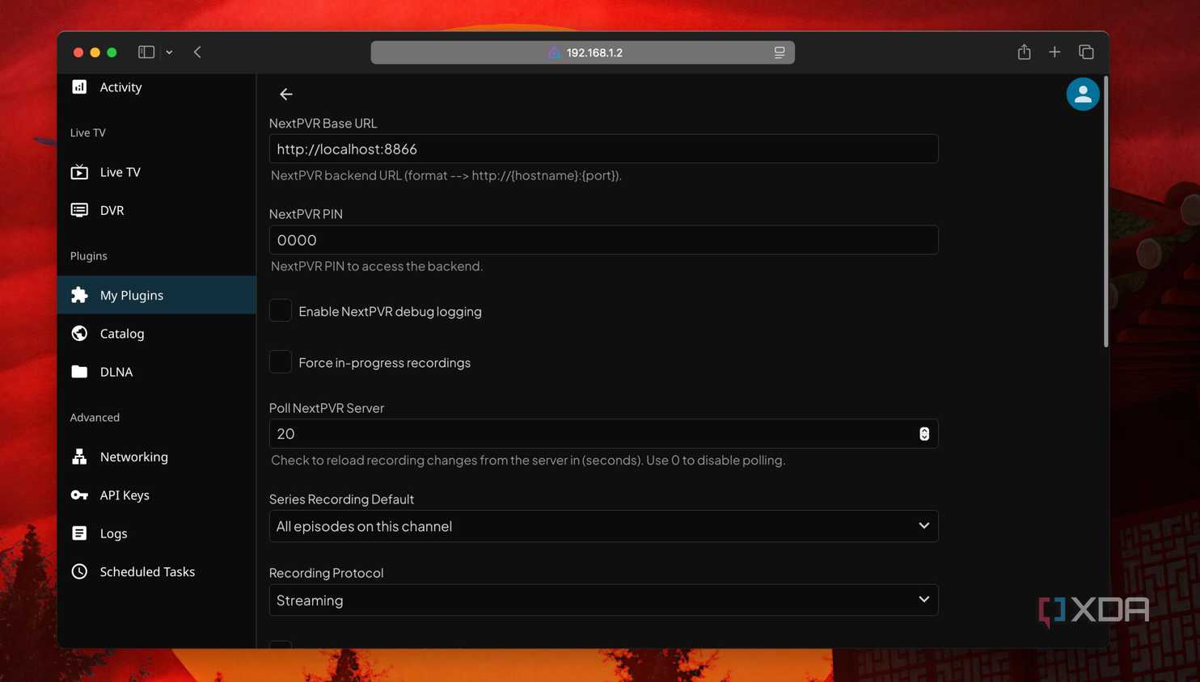Image resolution: width=1200 pixels, height=682 pixels.
Task: Toggle the Safari sidebar button
Action: [146, 52]
